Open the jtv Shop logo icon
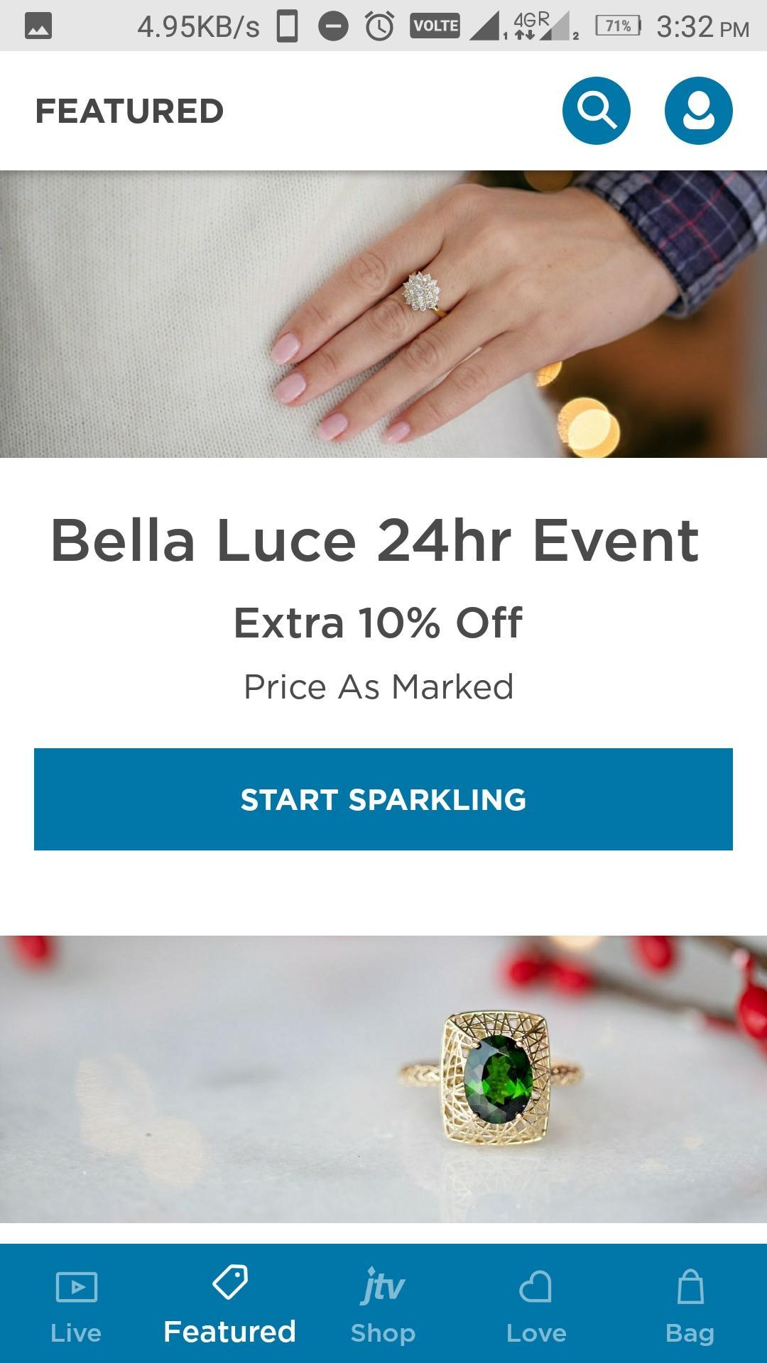The width and height of the screenshot is (767, 1363). pos(383,1286)
